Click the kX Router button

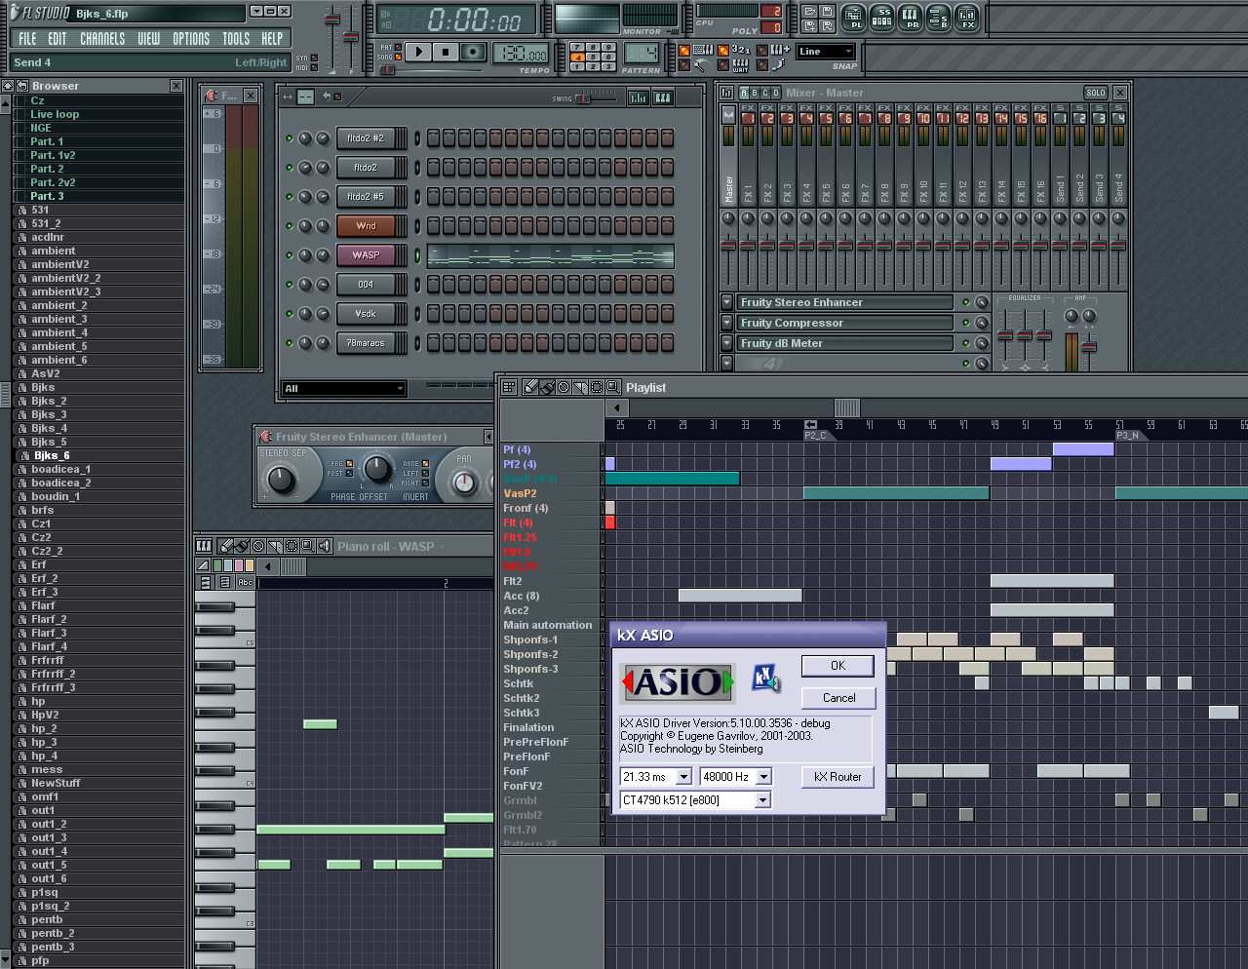coord(838,777)
